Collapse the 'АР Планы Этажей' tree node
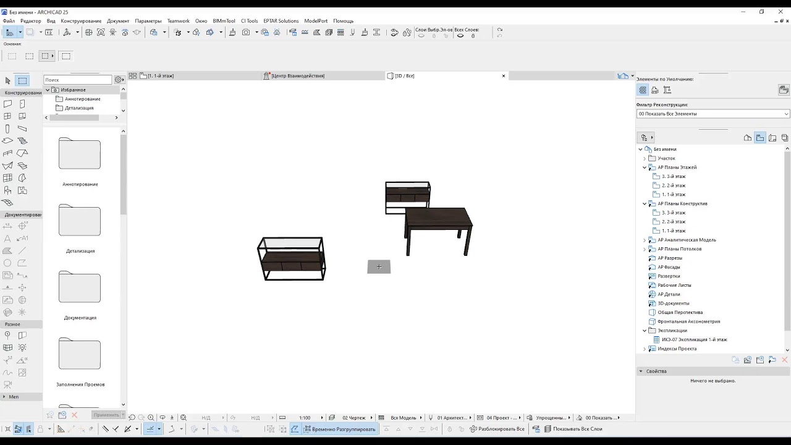791x445 pixels. tap(645, 167)
